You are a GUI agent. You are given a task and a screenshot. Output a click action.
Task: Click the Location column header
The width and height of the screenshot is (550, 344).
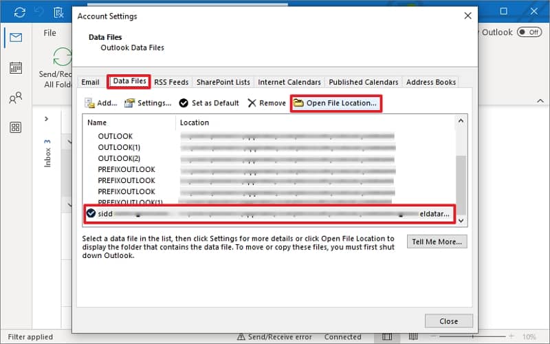click(316, 122)
